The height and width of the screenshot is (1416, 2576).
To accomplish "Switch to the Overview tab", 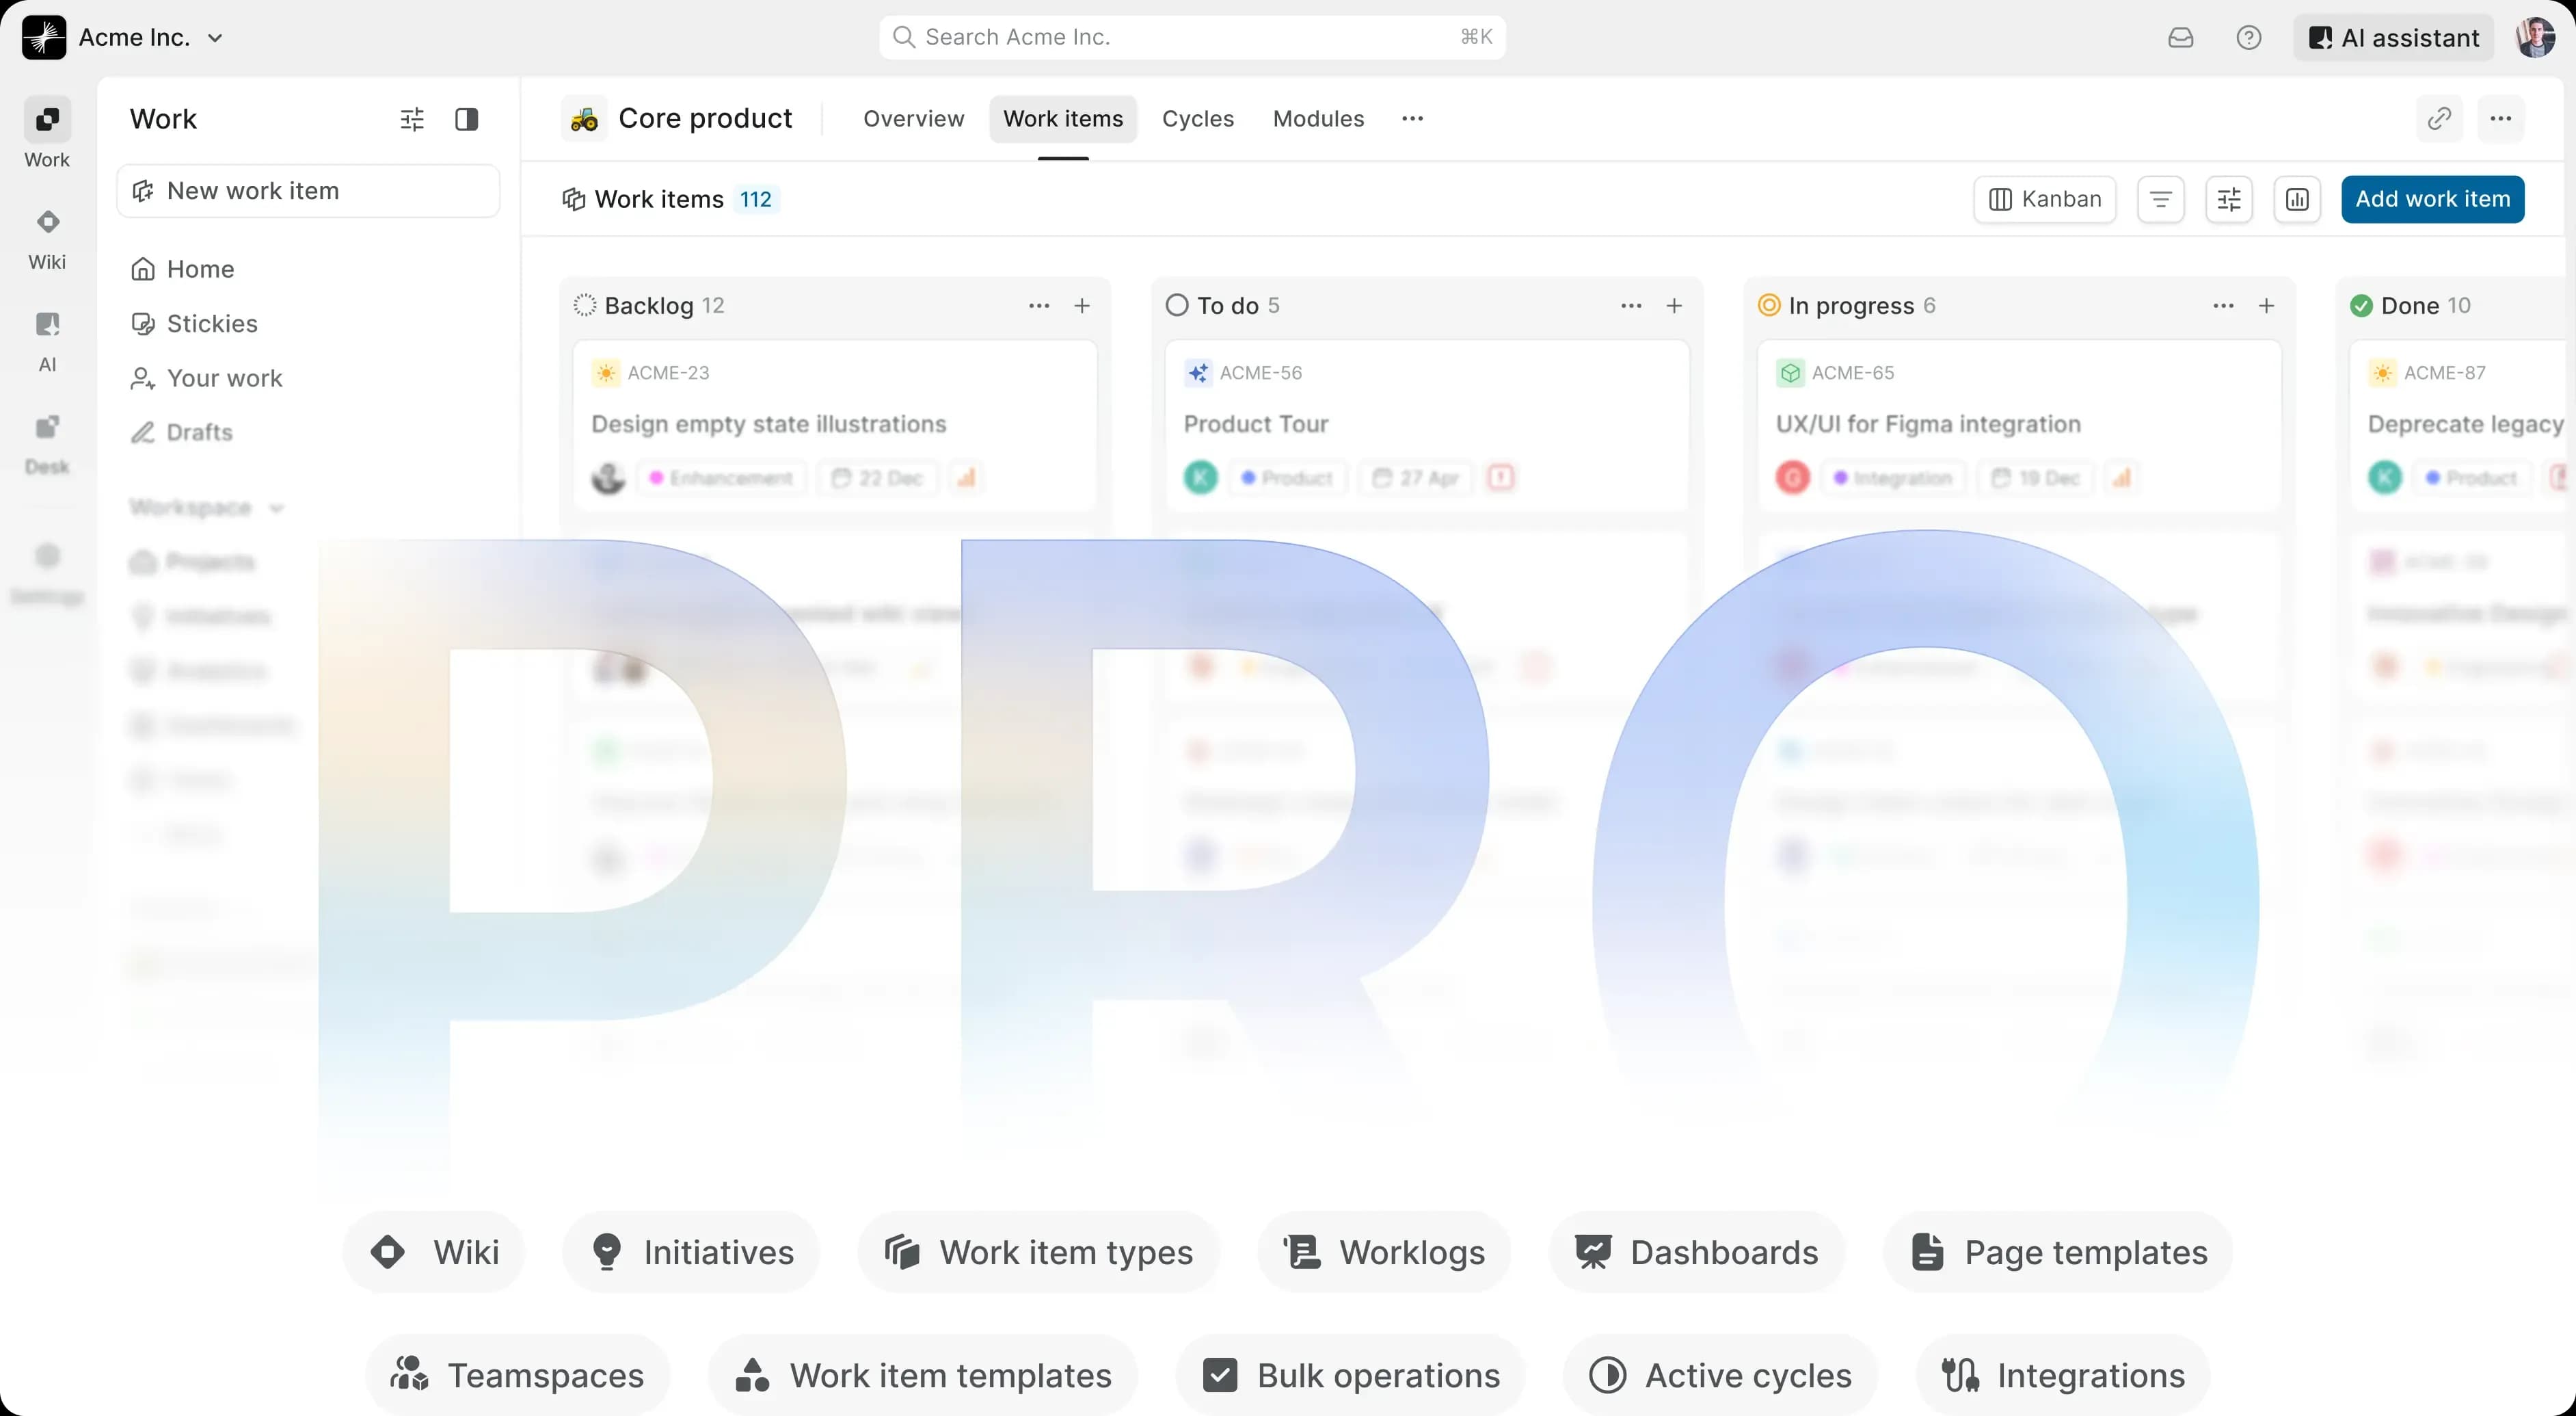I will tap(914, 119).
